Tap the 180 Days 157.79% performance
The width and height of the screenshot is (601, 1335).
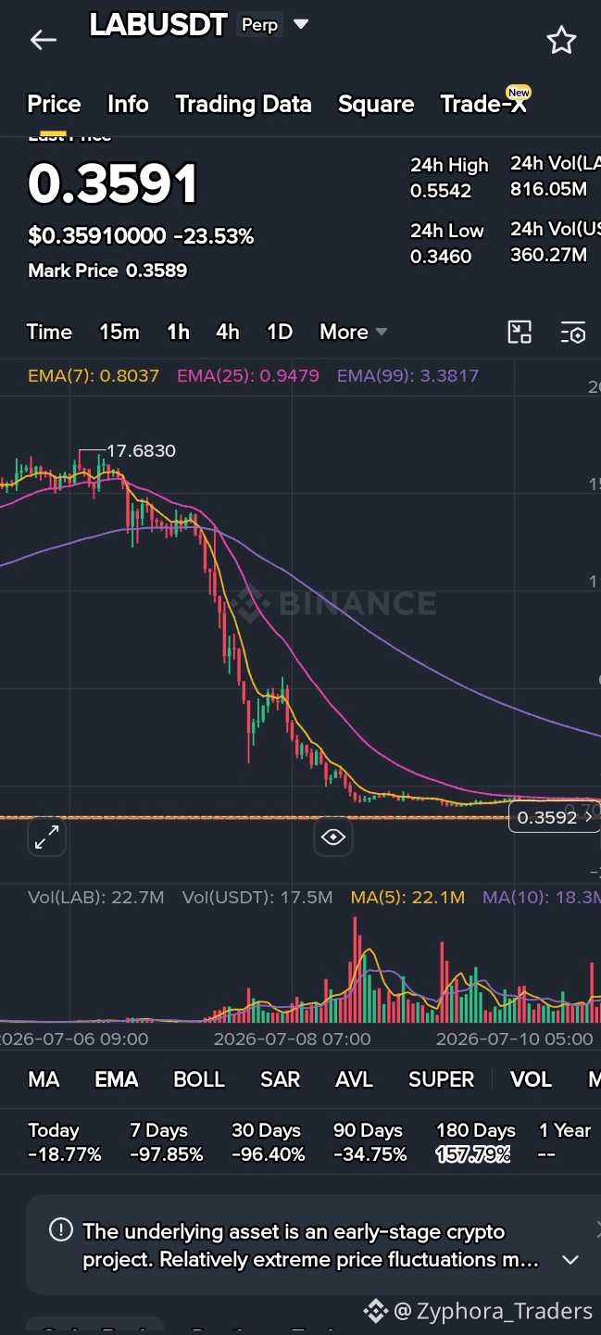point(476,1142)
